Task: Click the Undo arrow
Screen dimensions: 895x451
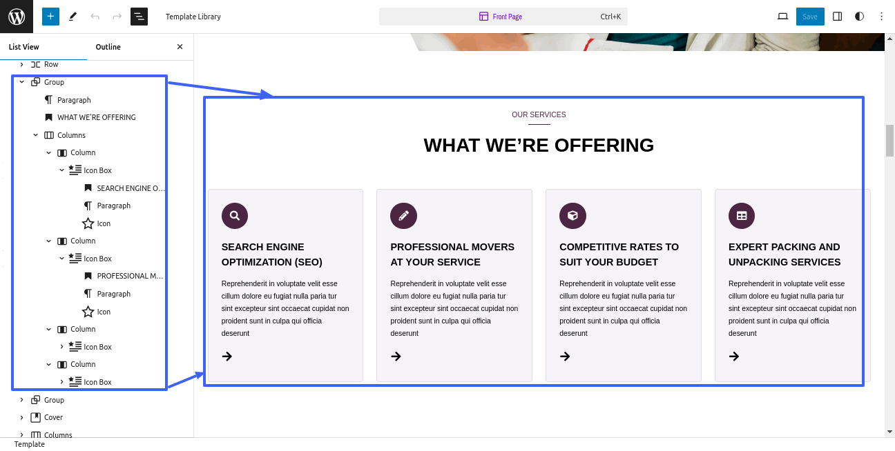Action: [x=95, y=17]
